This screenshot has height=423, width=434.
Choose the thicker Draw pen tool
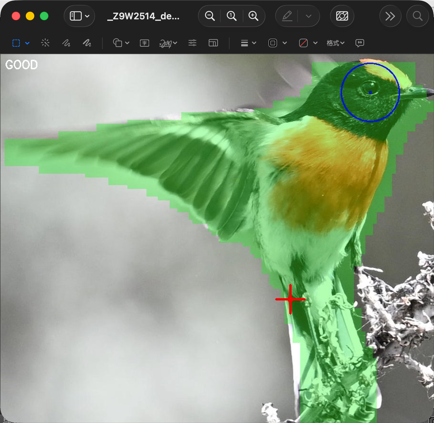(x=87, y=43)
